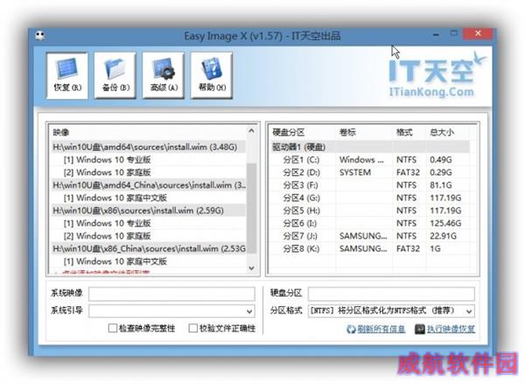Select partition 分区7 (J:)
This screenshot has height=384, width=525.
[x=300, y=236]
